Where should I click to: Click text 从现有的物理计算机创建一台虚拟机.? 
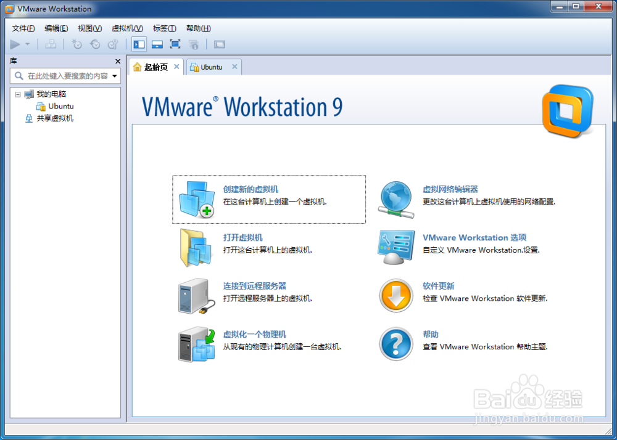tap(282, 347)
